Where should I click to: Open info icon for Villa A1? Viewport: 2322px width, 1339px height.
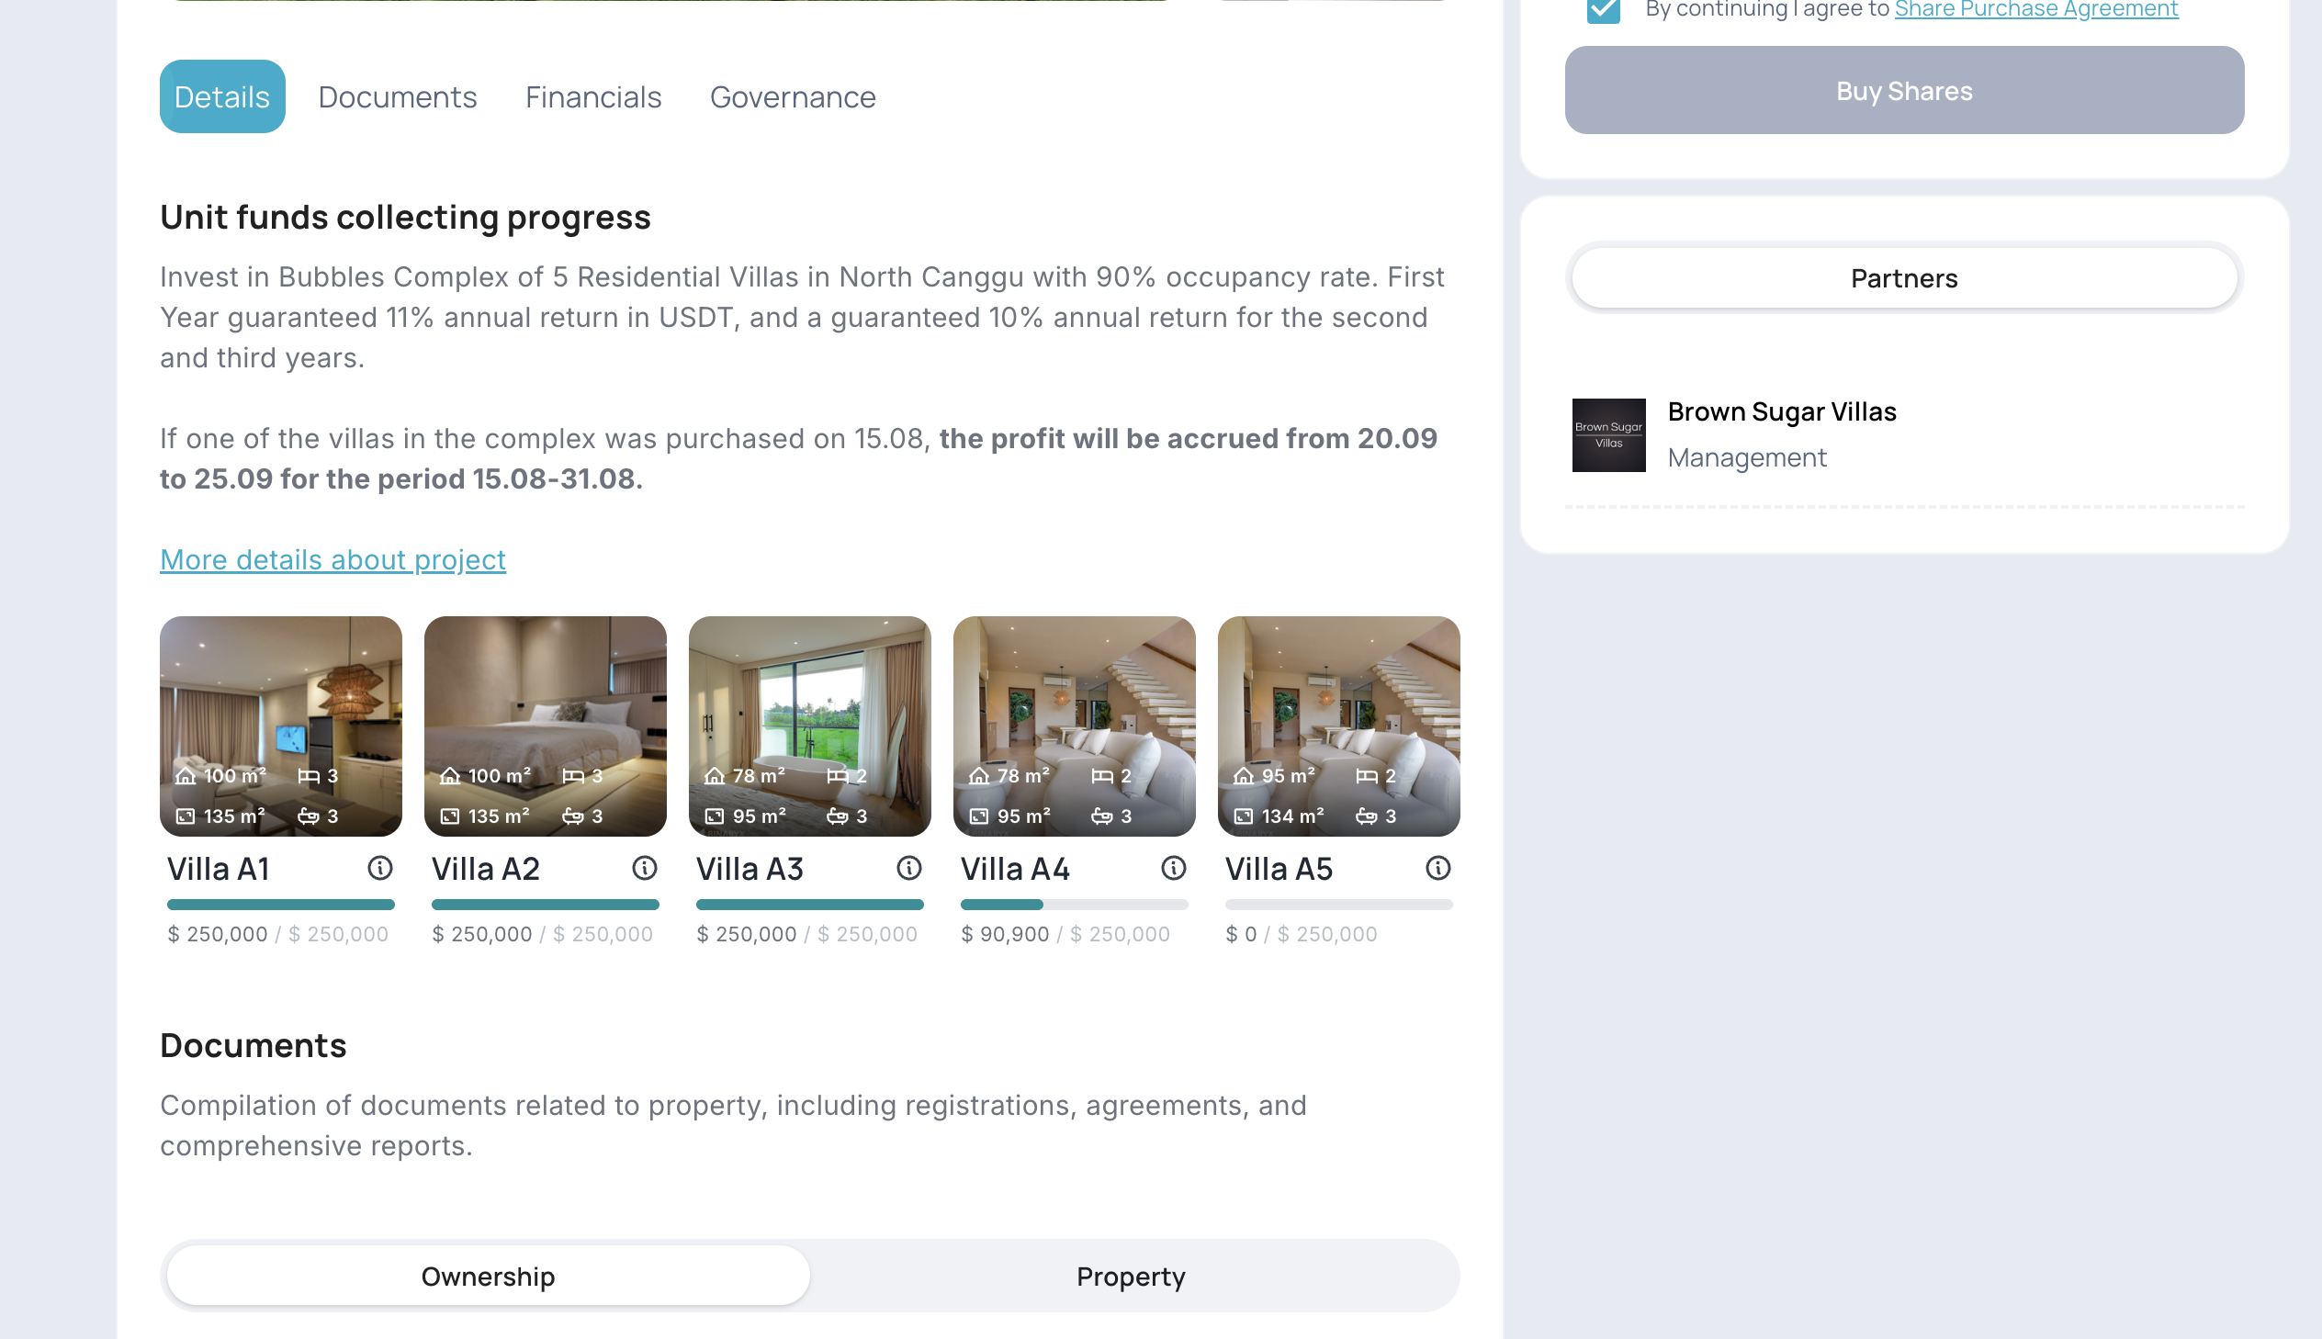379,868
